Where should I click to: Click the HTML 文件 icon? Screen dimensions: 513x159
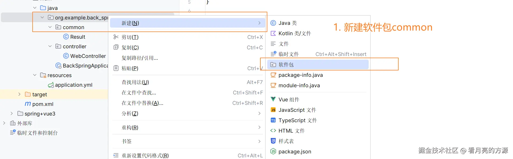273,131
